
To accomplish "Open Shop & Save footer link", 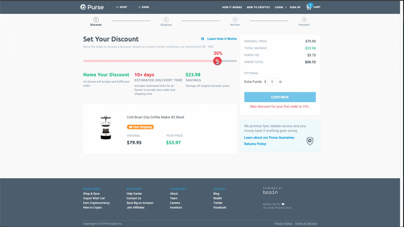I will (91, 194).
